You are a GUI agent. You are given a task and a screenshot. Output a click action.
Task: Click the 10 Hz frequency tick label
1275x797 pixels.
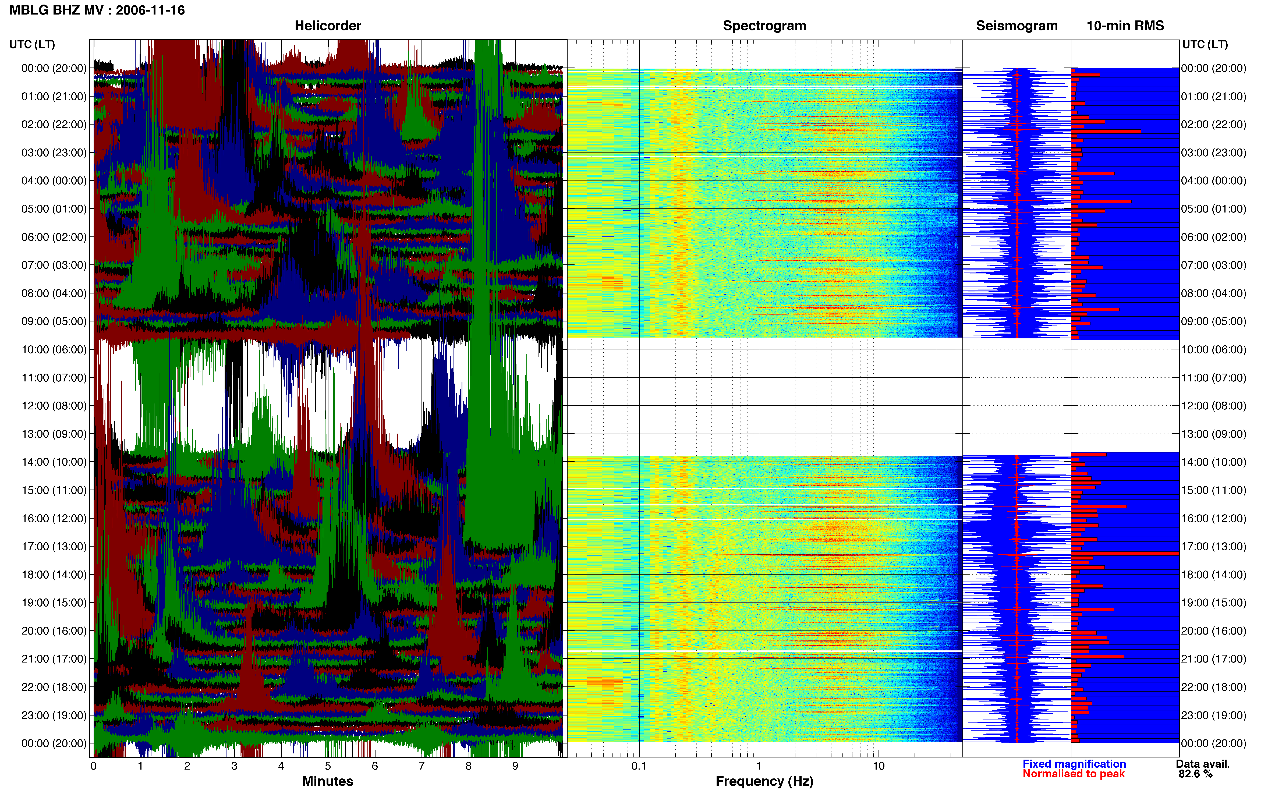coord(878,766)
